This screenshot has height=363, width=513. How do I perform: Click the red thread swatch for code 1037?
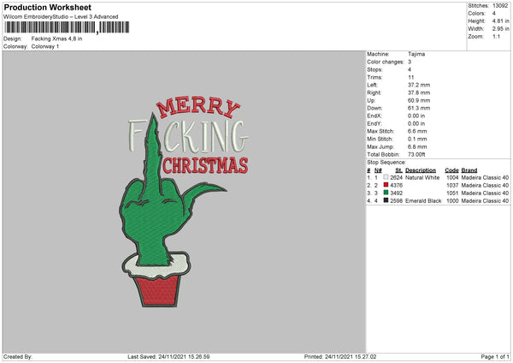tap(386, 185)
